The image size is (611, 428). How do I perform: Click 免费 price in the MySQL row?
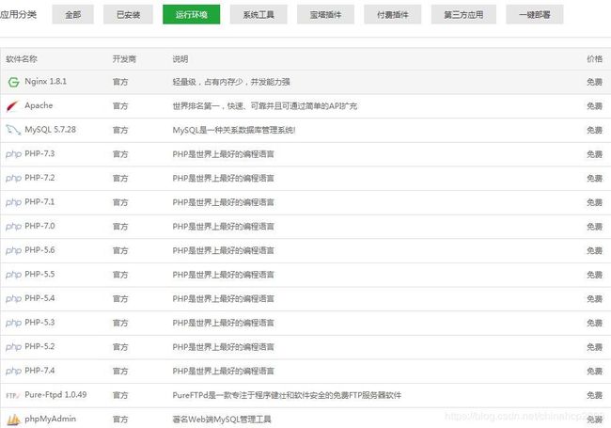tap(595, 130)
